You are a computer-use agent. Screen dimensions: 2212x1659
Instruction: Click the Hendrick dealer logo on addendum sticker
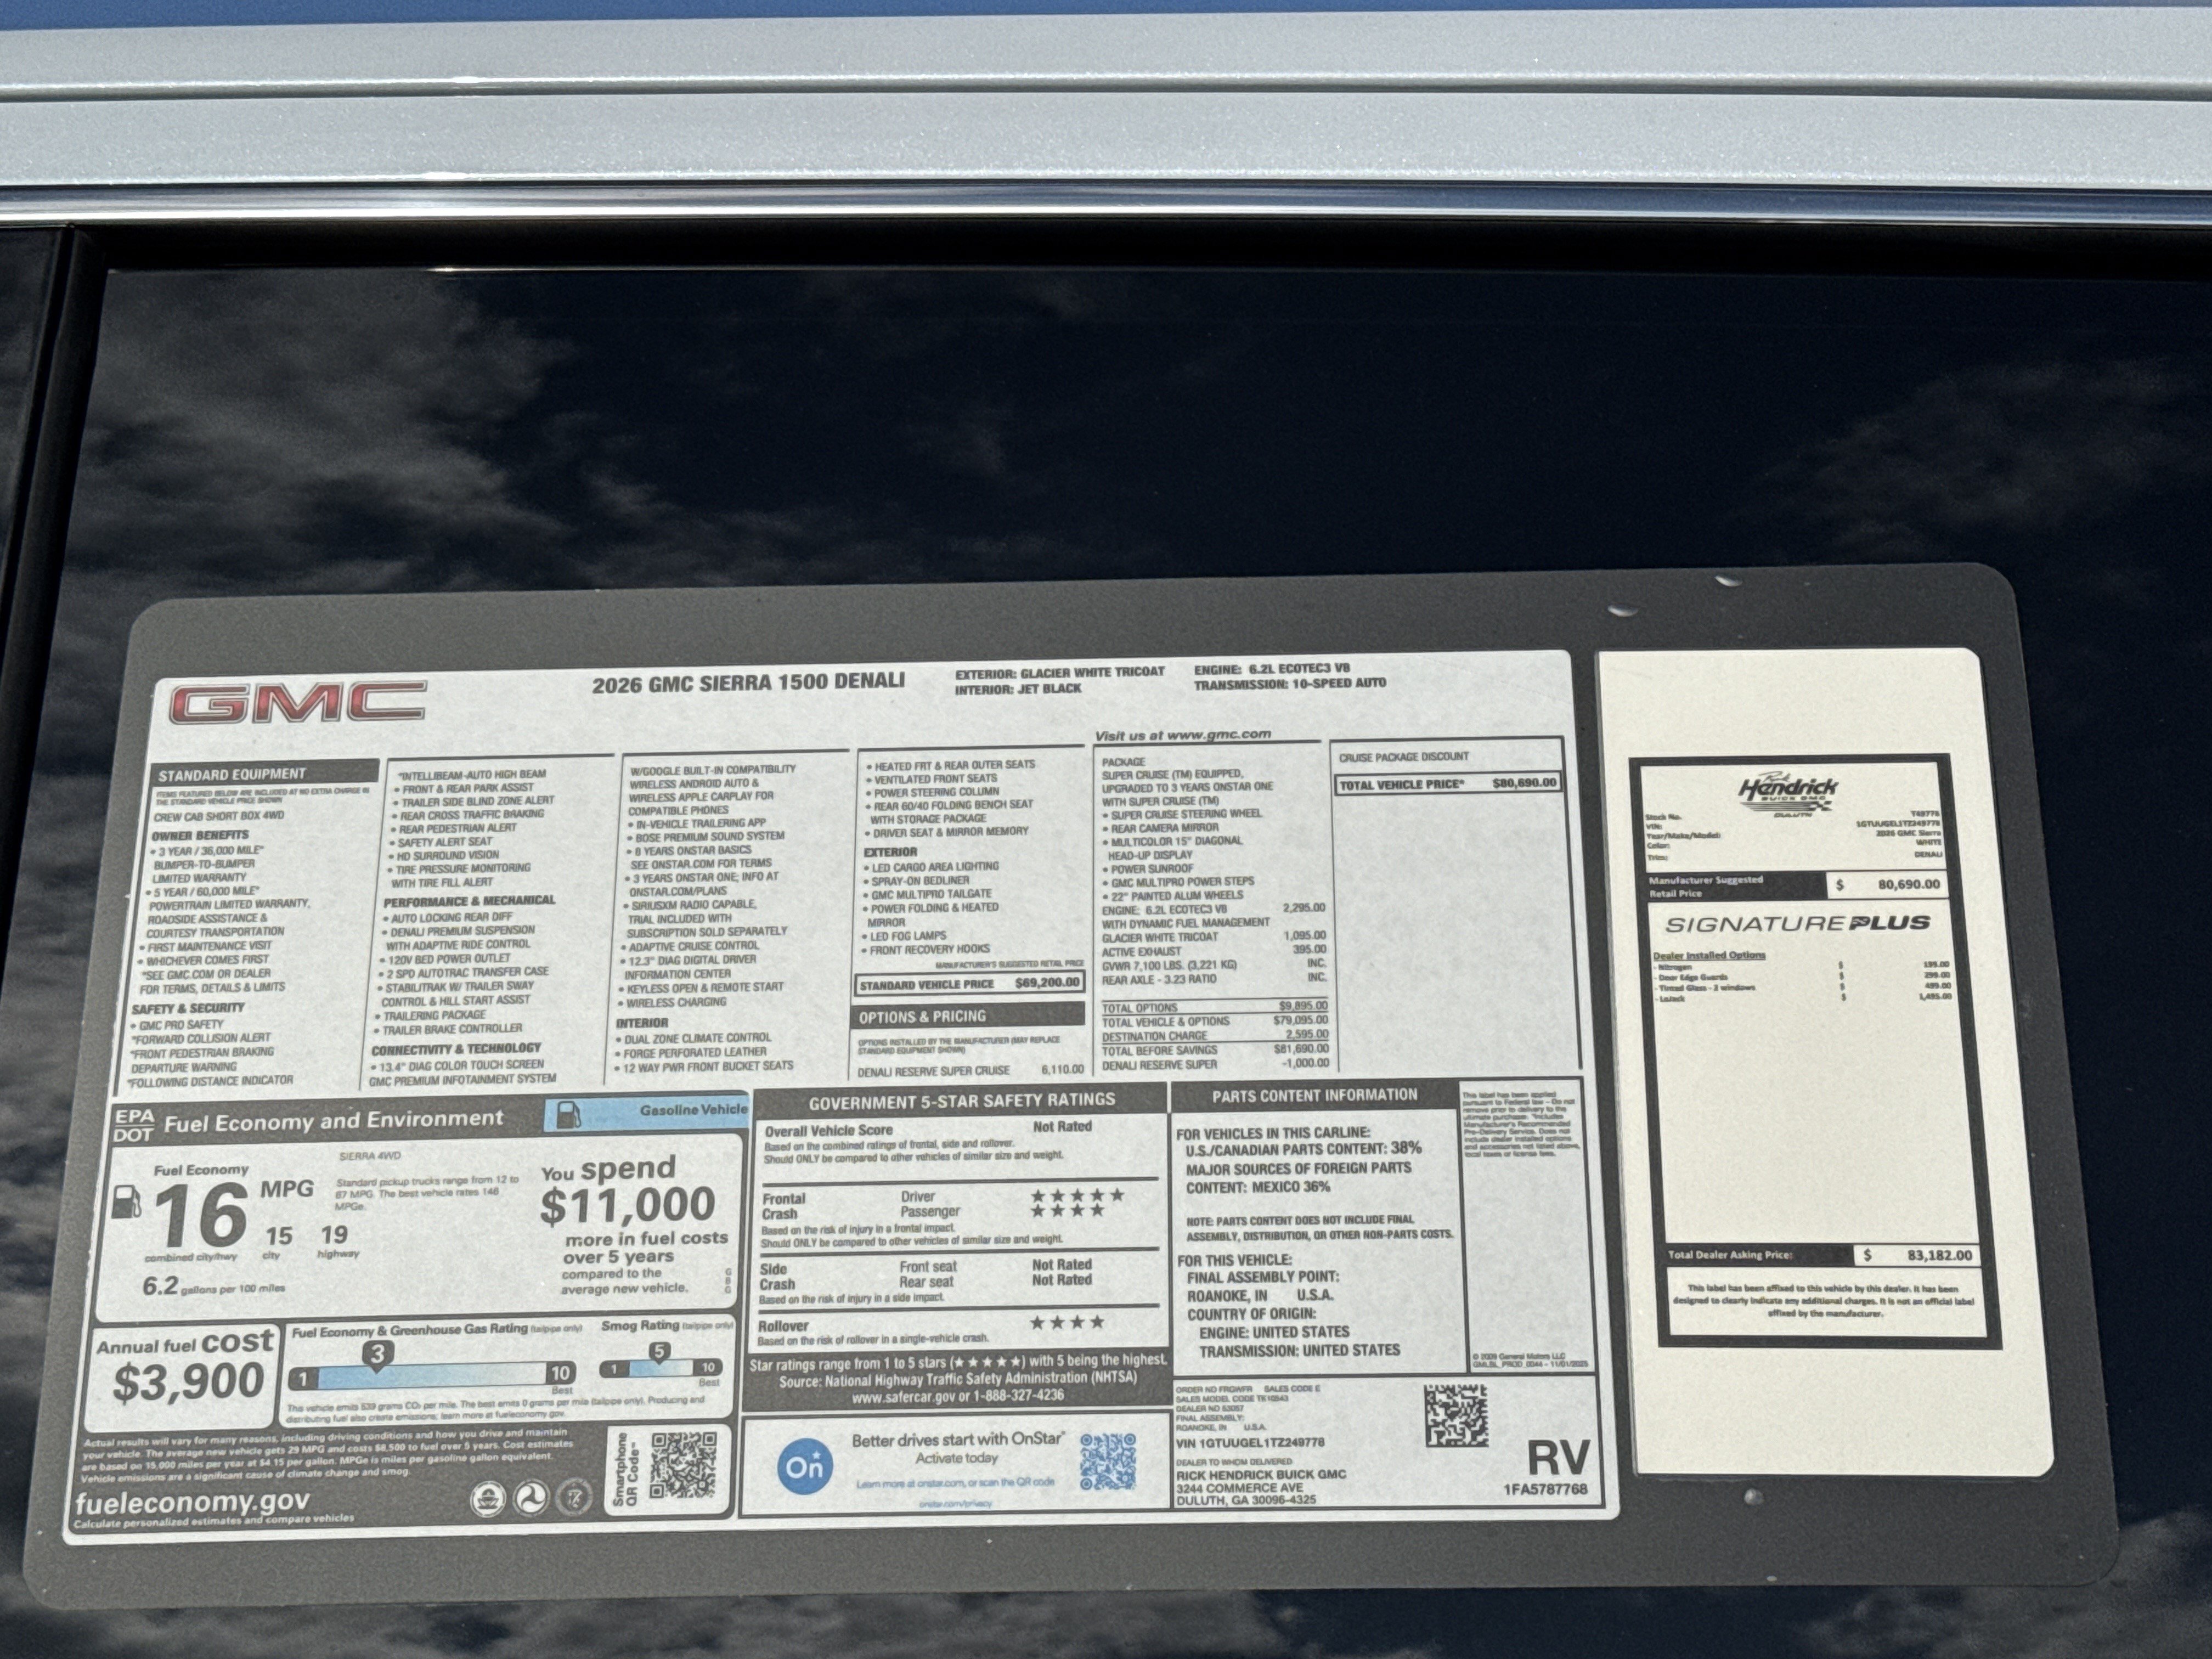click(1787, 795)
